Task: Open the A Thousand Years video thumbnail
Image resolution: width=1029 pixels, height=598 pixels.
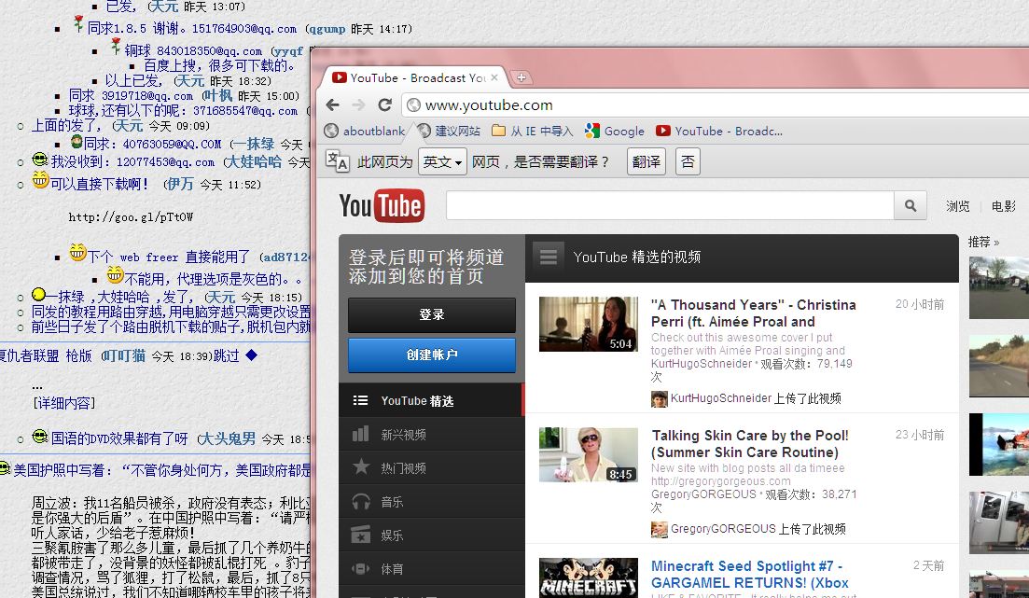Action: [589, 325]
